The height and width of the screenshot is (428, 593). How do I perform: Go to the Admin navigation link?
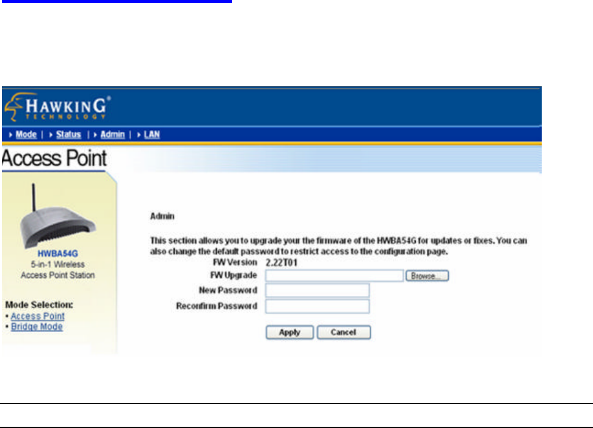112,134
